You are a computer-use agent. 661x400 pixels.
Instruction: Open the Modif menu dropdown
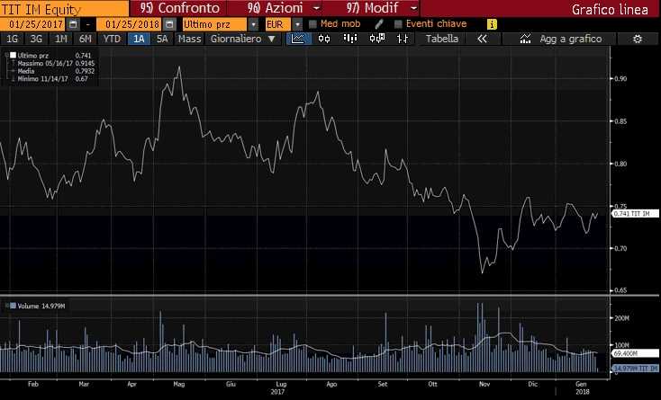pyautogui.click(x=414, y=8)
